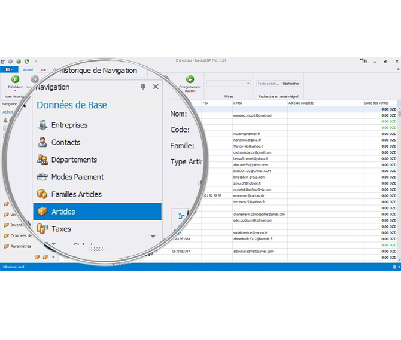Click the green back icon in quick access bar
401x340 pixels.
(x=19, y=62)
